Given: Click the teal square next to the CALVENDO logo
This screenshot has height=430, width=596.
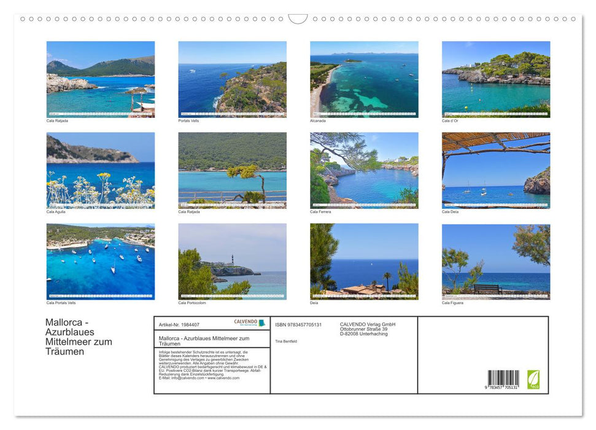Looking at the screenshot, I should pos(262,322).
